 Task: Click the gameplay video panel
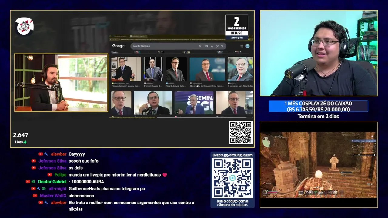coord(319,165)
